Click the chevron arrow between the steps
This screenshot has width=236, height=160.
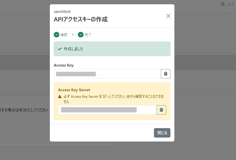(x=73, y=35)
